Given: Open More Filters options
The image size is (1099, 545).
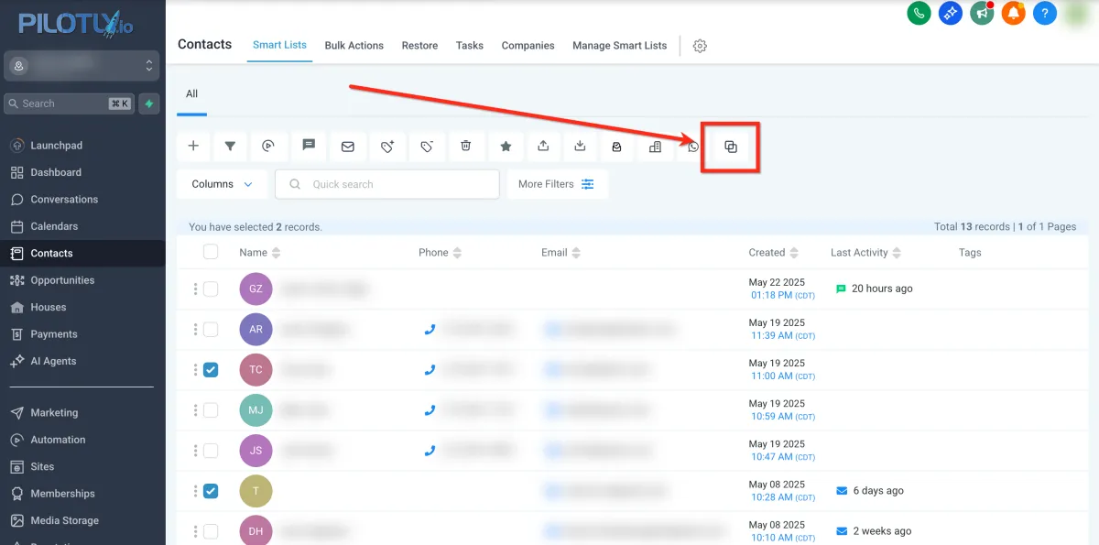Looking at the screenshot, I should coord(557,184).
